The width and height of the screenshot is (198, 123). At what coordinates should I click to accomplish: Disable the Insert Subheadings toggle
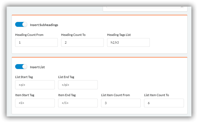(x=21, y=24)
